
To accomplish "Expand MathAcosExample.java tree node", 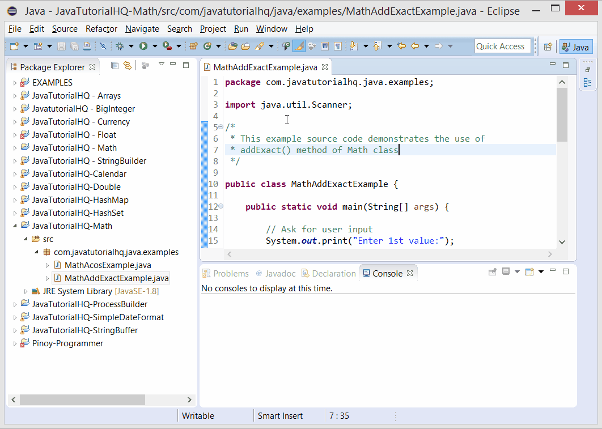I will coord(47,265).
